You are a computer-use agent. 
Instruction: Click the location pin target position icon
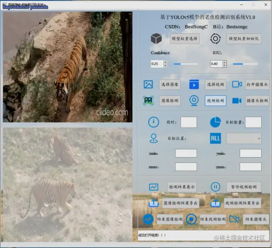tap(154, 138)
